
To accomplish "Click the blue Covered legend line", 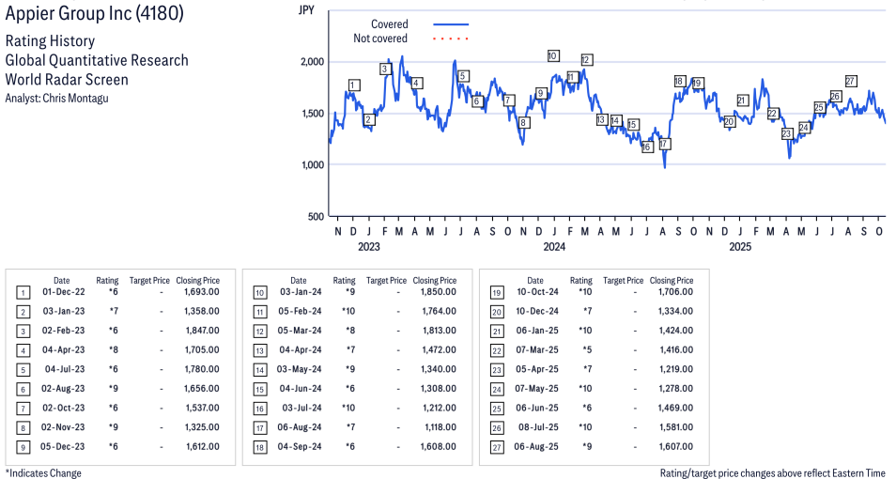I will [451, 24].
